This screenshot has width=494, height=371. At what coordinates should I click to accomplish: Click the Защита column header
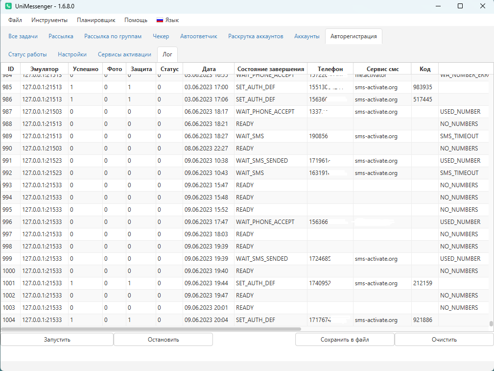tap(141, 69)
